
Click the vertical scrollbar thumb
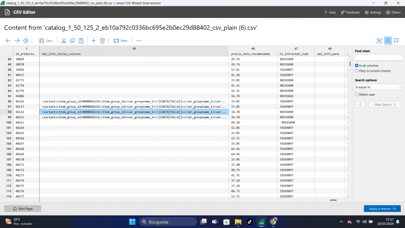point(350,64)
